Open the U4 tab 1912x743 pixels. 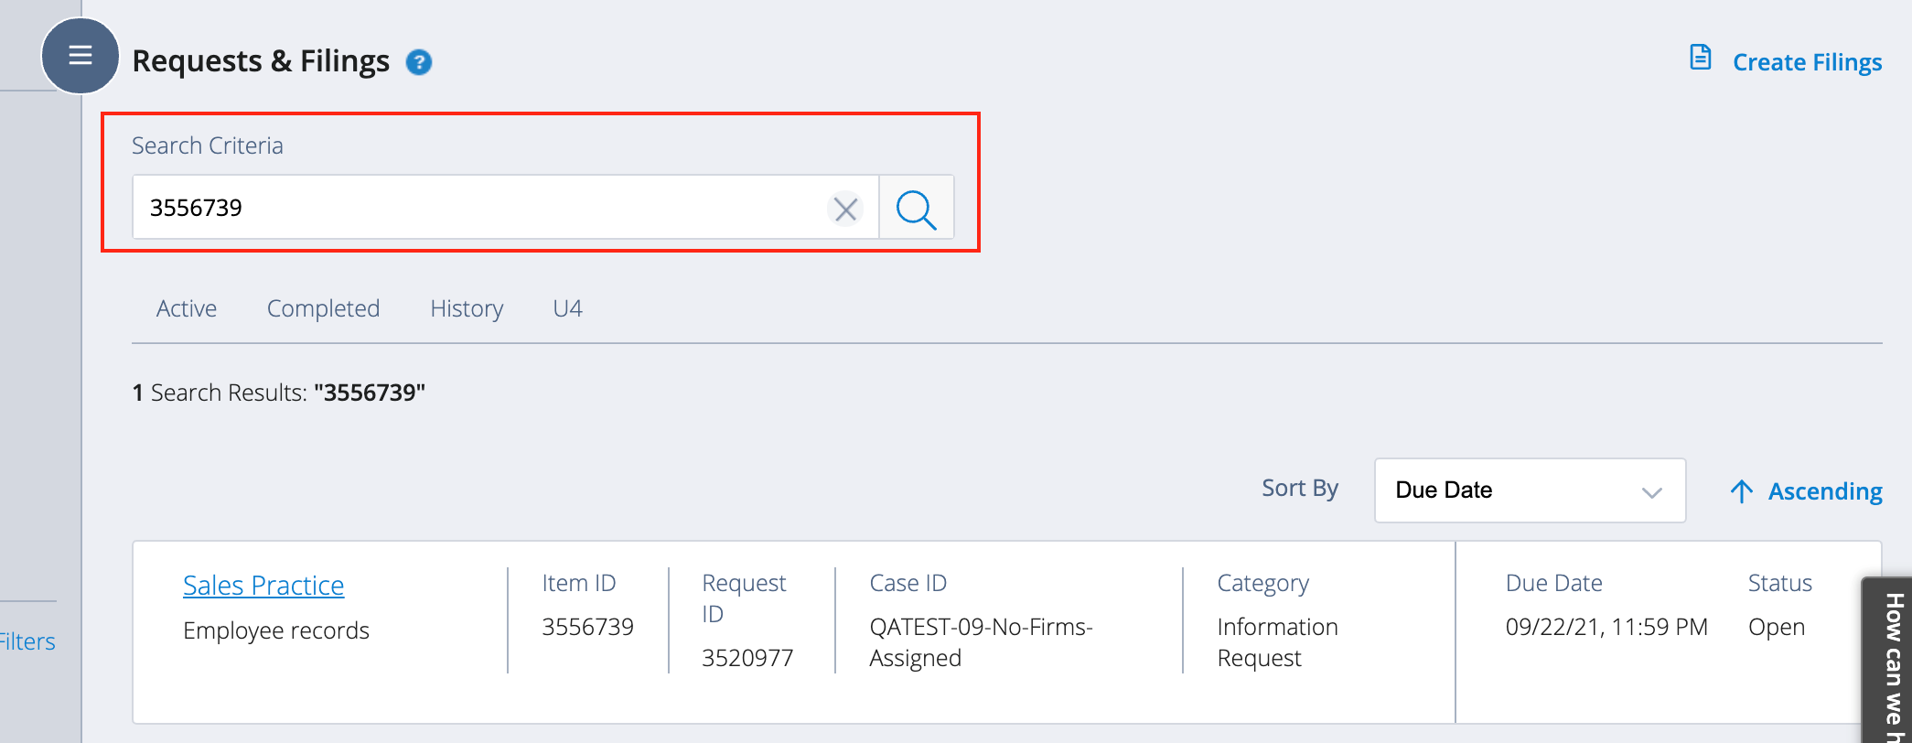[x=566, y=308]
